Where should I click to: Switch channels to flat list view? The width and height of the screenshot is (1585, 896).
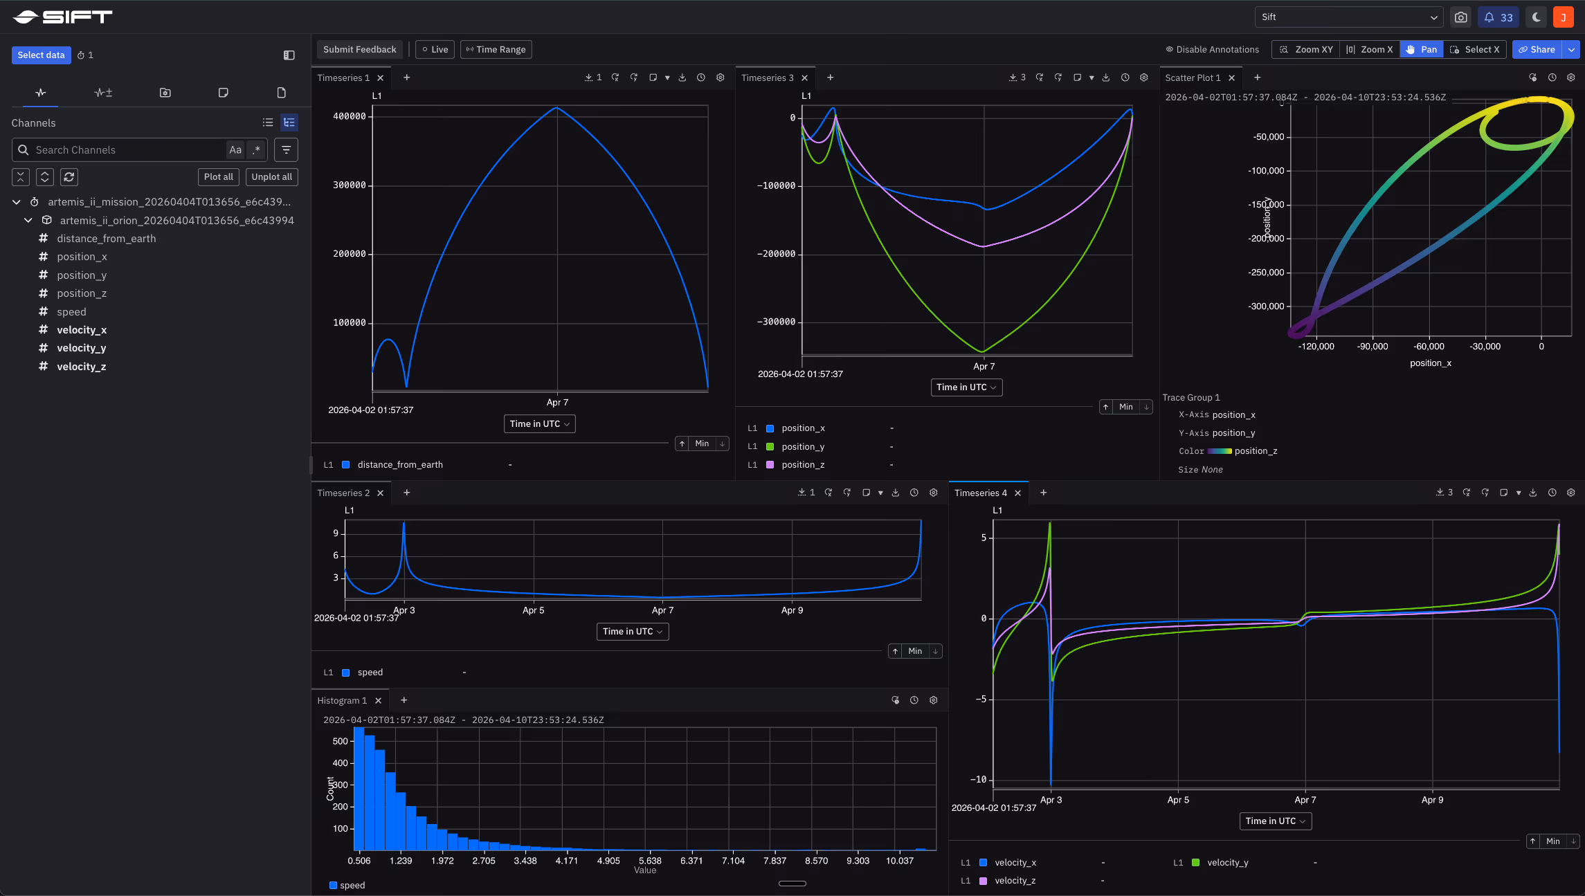point(268,122)
